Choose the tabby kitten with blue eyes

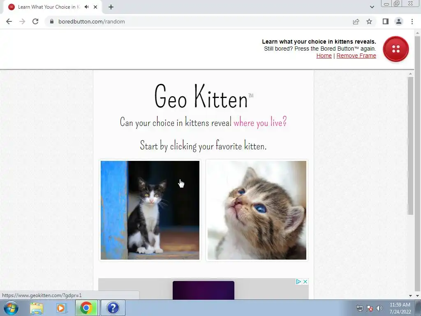(x=257, y=210)
